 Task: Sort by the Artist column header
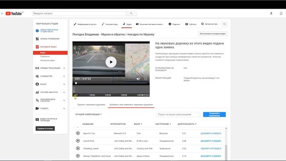118,124
